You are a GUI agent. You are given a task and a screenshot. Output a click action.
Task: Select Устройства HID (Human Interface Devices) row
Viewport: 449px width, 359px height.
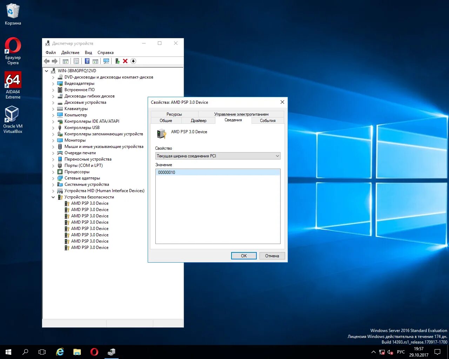tap(105, 191)
